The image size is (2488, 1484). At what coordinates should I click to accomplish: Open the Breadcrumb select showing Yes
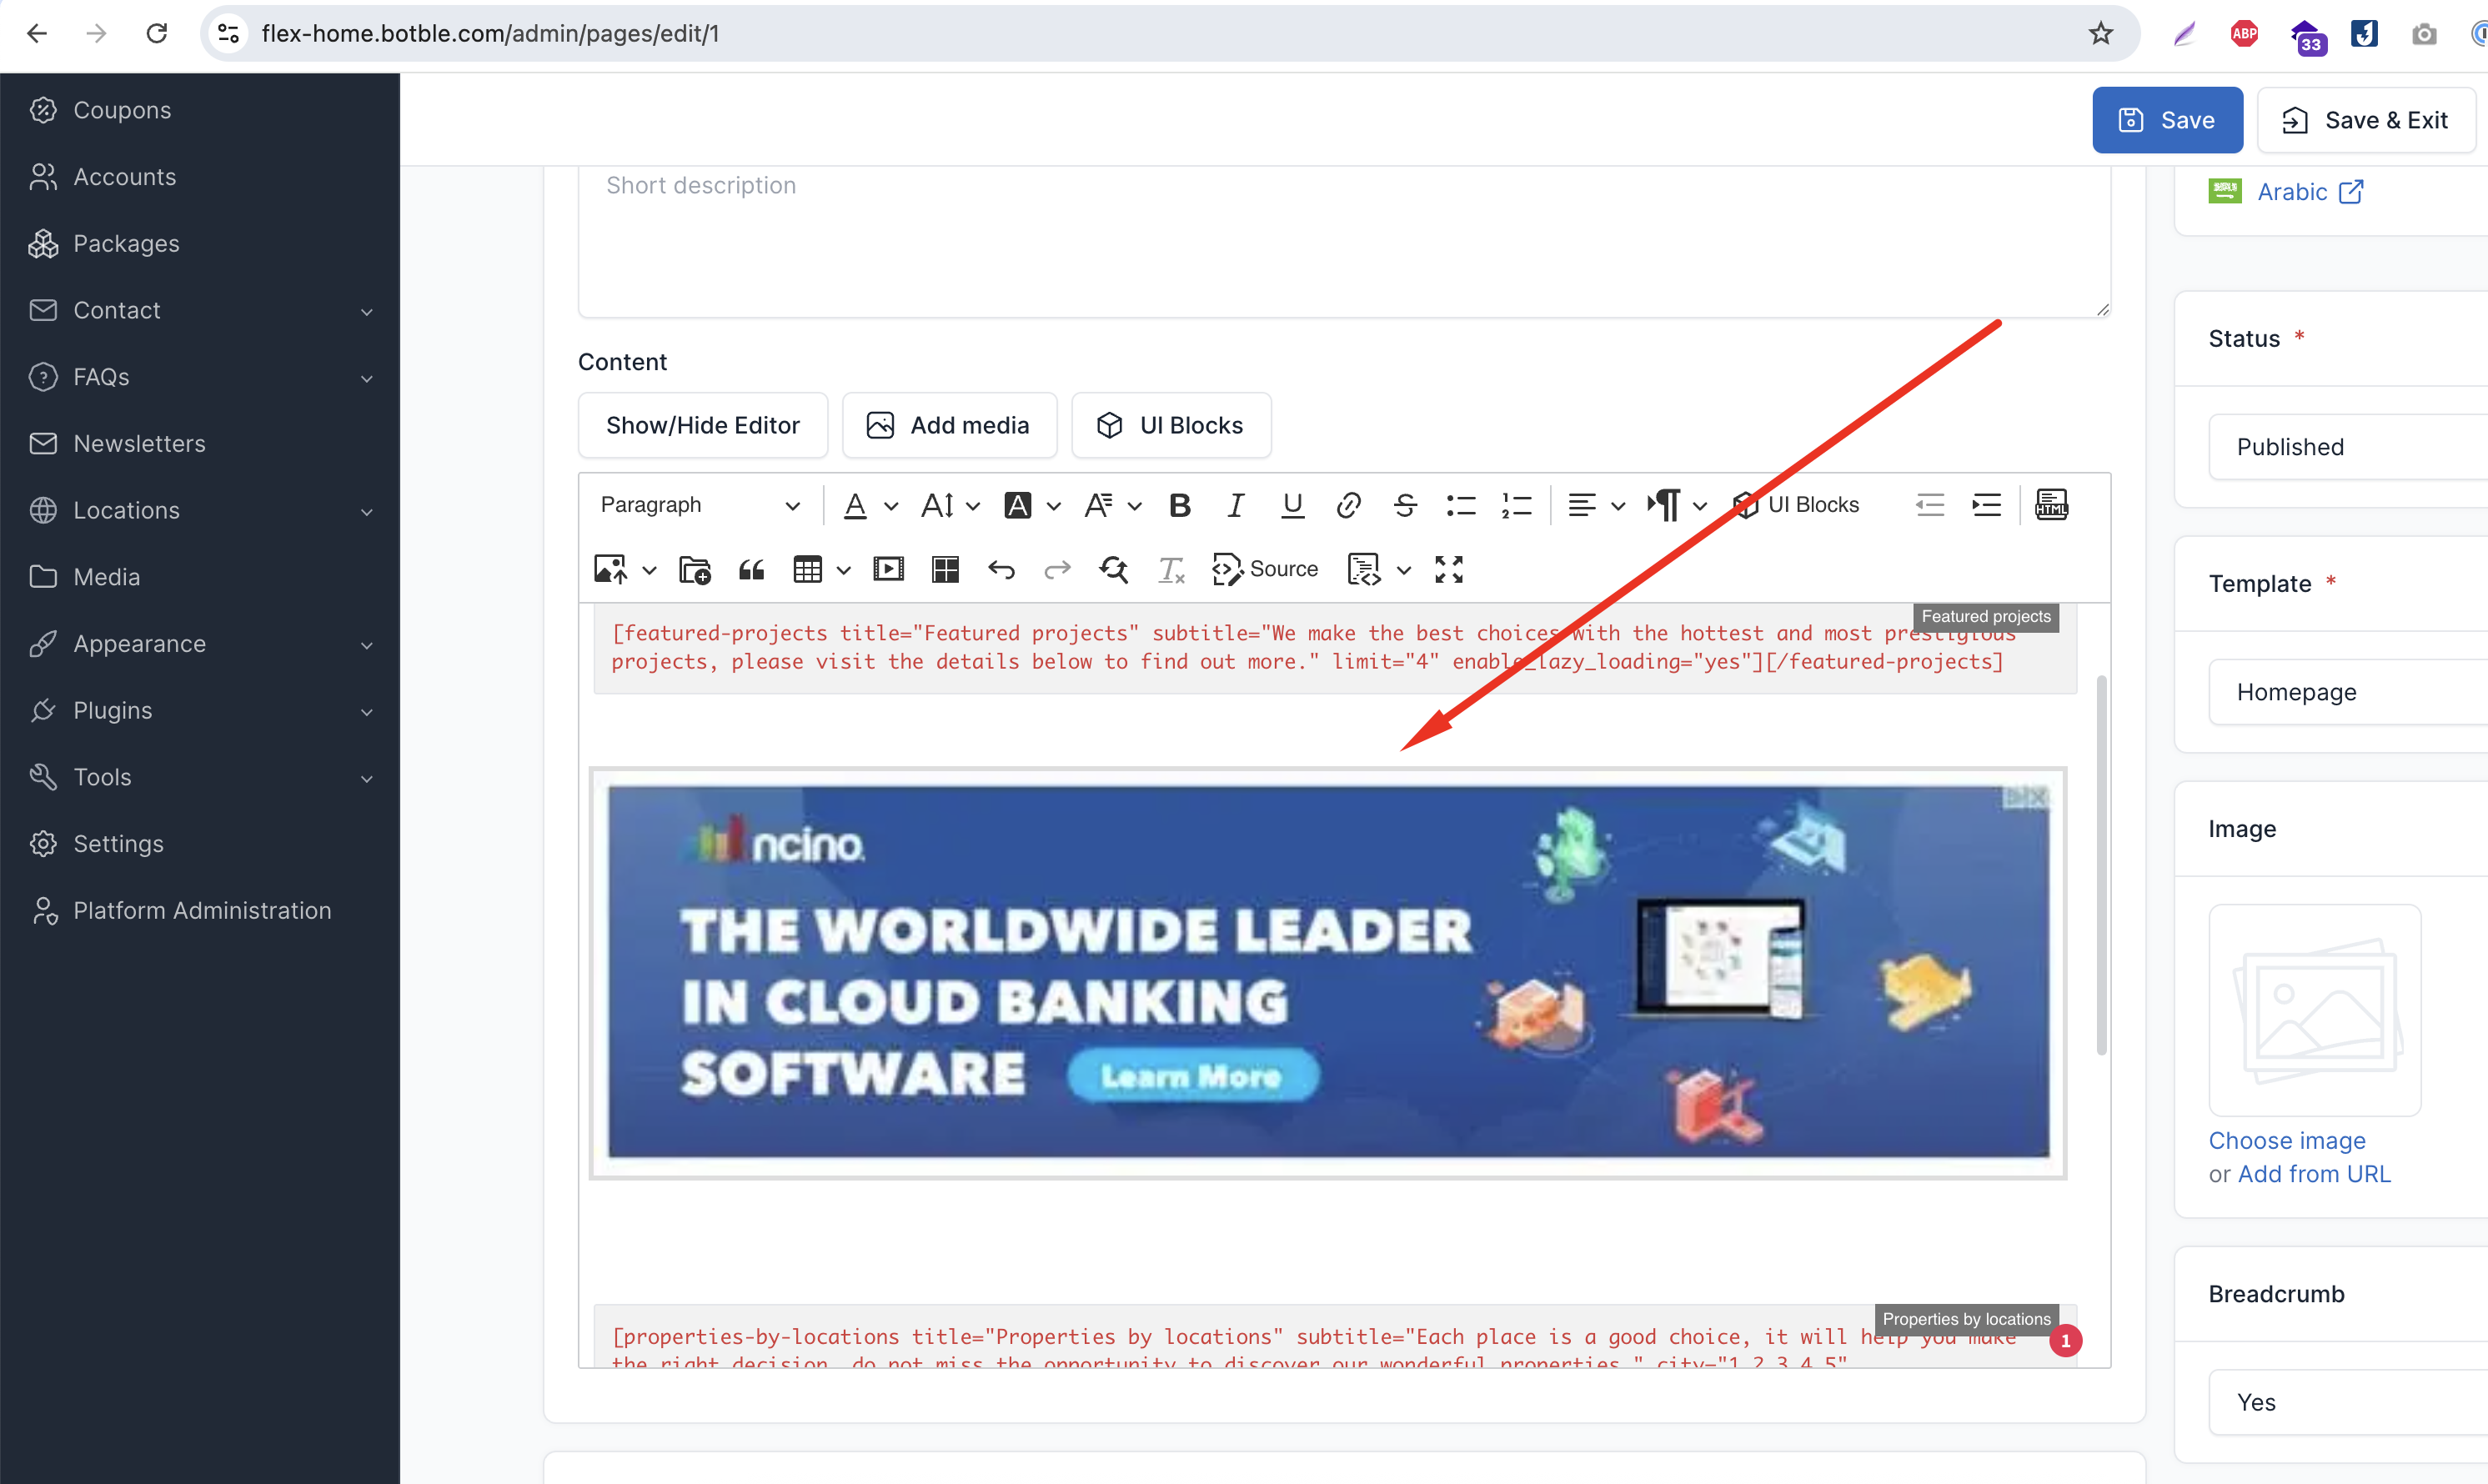(2348, 1402)
